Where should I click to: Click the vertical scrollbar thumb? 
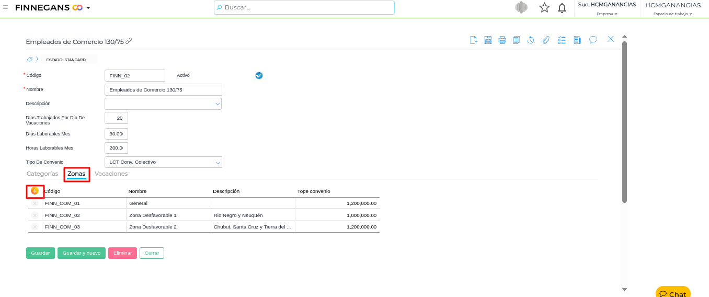[x=624, y=120]
